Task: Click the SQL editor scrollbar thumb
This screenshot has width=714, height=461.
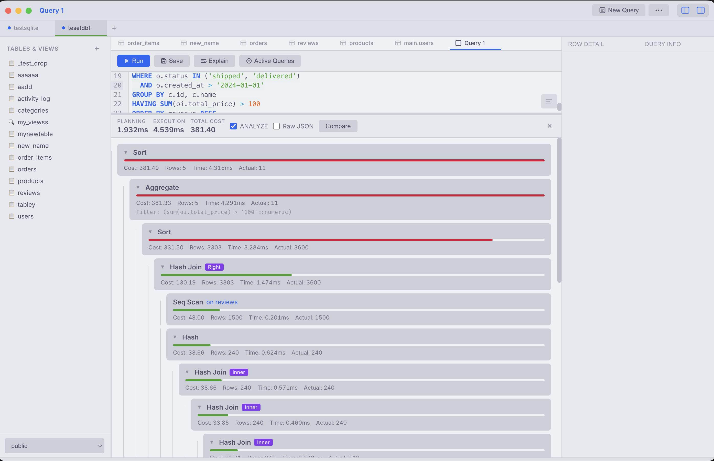Action: pos(559,107)
